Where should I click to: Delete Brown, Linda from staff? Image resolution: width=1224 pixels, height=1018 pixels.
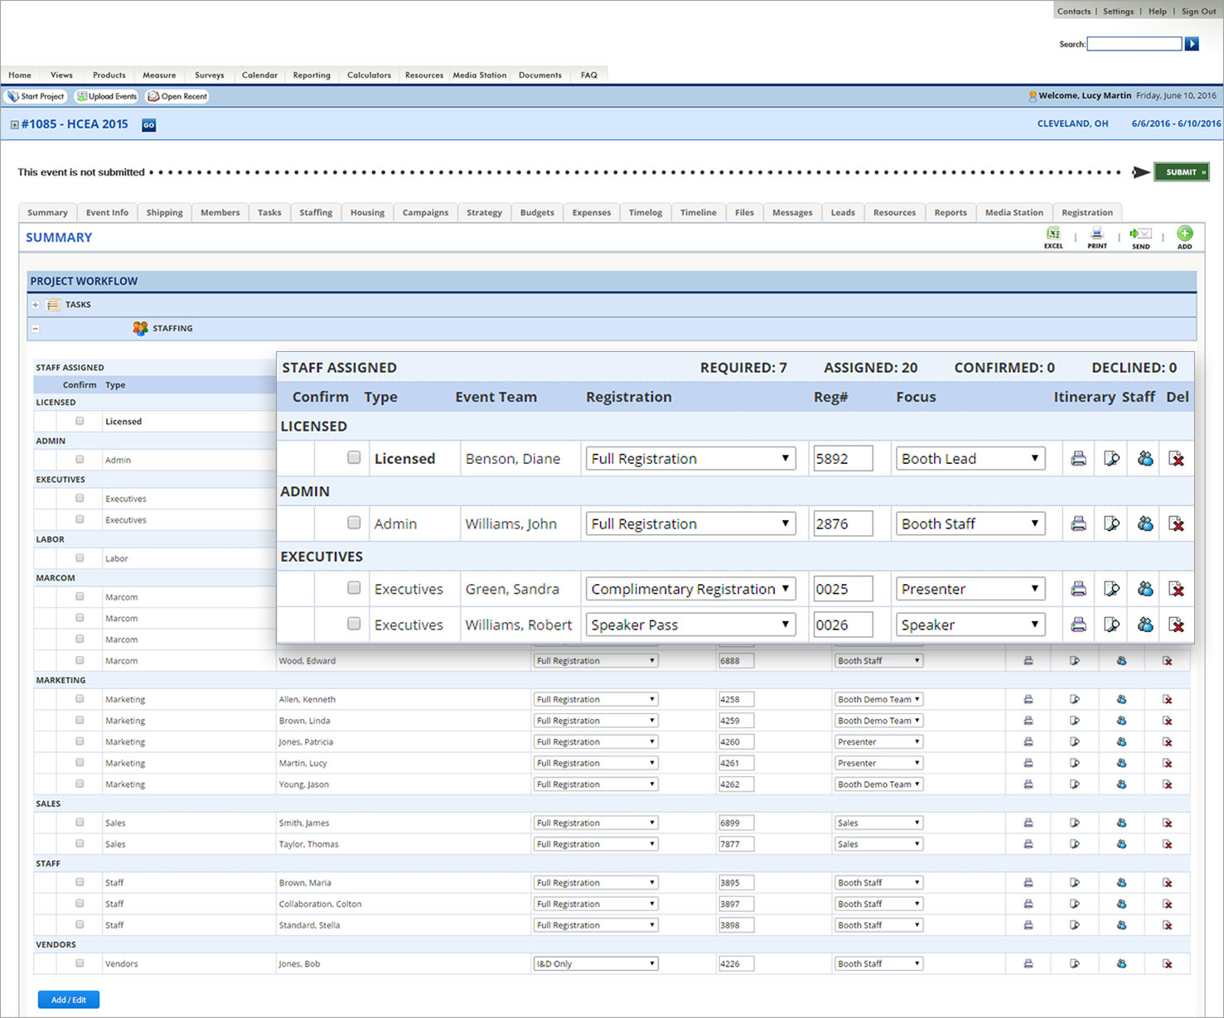tap(1168, 721)
